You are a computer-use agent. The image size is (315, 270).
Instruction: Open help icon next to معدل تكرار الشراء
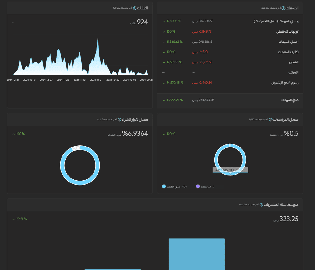tap(119, 120)
